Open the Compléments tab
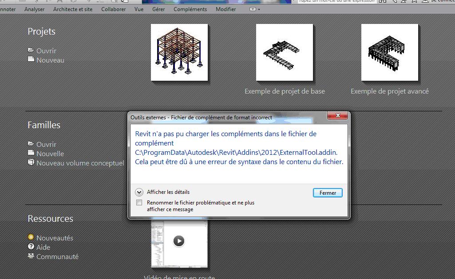 point(190,9)
